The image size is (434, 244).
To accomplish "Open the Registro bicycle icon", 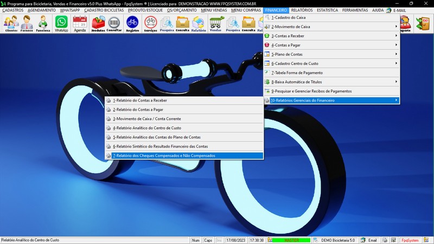I will [x=132, y=23].
